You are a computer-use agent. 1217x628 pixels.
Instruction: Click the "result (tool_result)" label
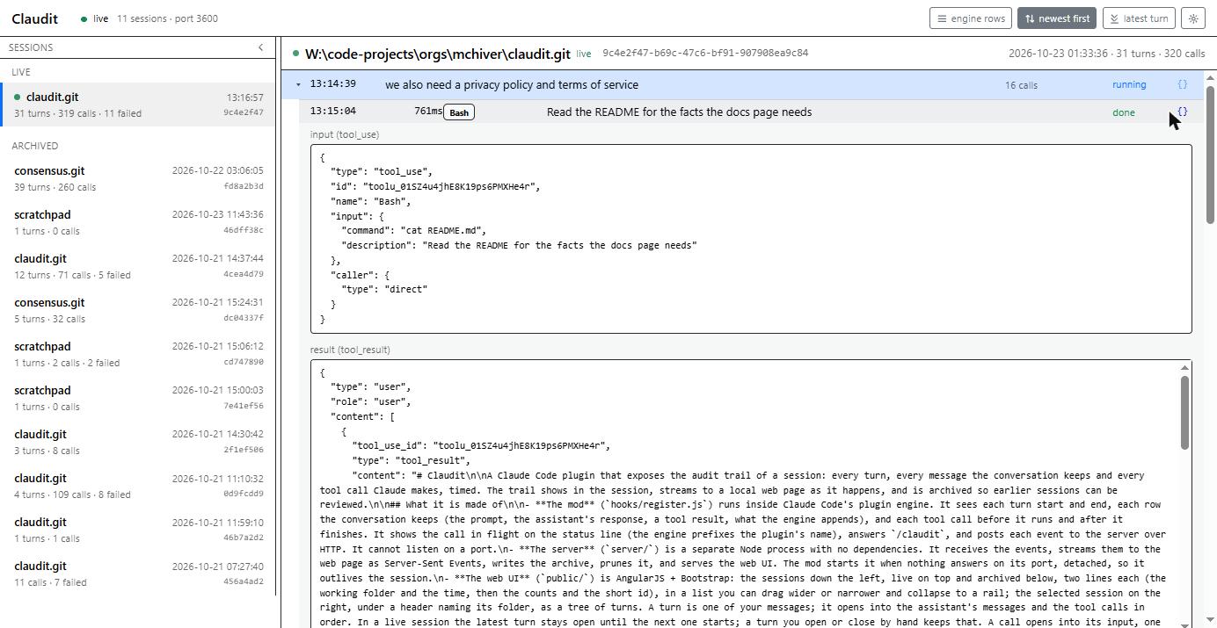[x=350, y=350]
